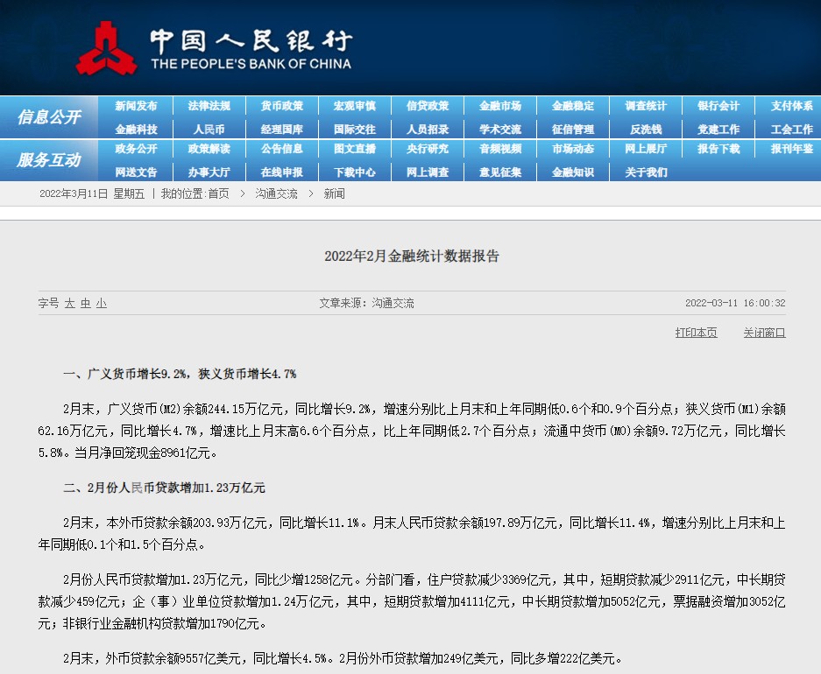Click heading 二、2月份人民币贷款增加1.23万亿元
821x674 pixels.
tap(164, 488)
